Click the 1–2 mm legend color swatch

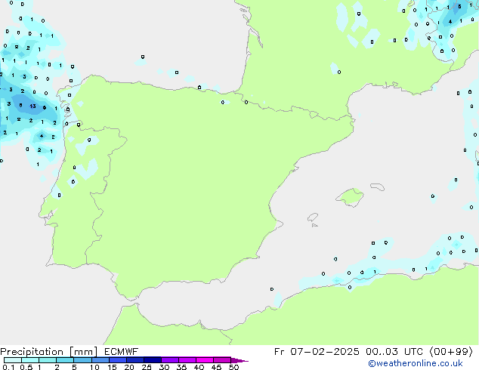[x=48, y=360]
